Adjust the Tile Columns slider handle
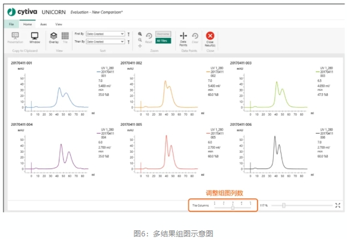 [232, 208]
